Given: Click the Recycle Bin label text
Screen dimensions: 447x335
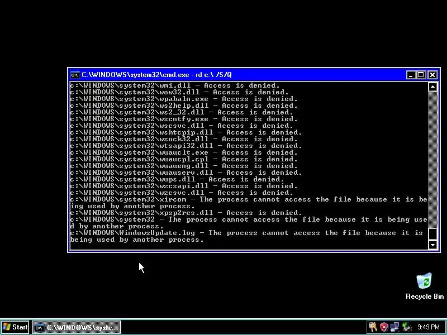Looking at the screenshot, I should click(425, 296).
